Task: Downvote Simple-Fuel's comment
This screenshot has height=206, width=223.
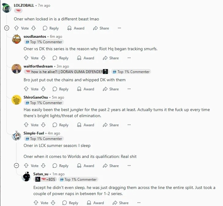Action: pos(43,166)
